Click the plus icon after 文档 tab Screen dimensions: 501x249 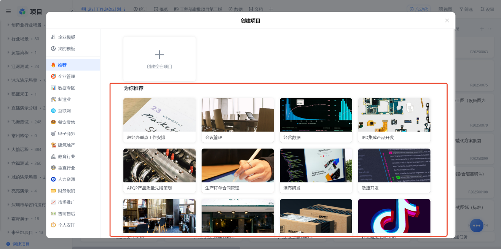[271, 9]
